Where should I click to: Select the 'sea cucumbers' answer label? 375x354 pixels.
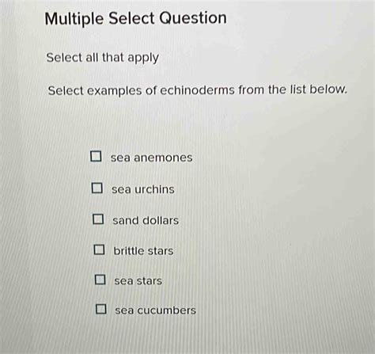pos(155,310)
